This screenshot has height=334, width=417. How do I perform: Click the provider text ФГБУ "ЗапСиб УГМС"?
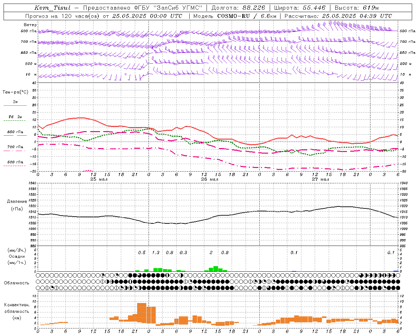coord(168,8)
